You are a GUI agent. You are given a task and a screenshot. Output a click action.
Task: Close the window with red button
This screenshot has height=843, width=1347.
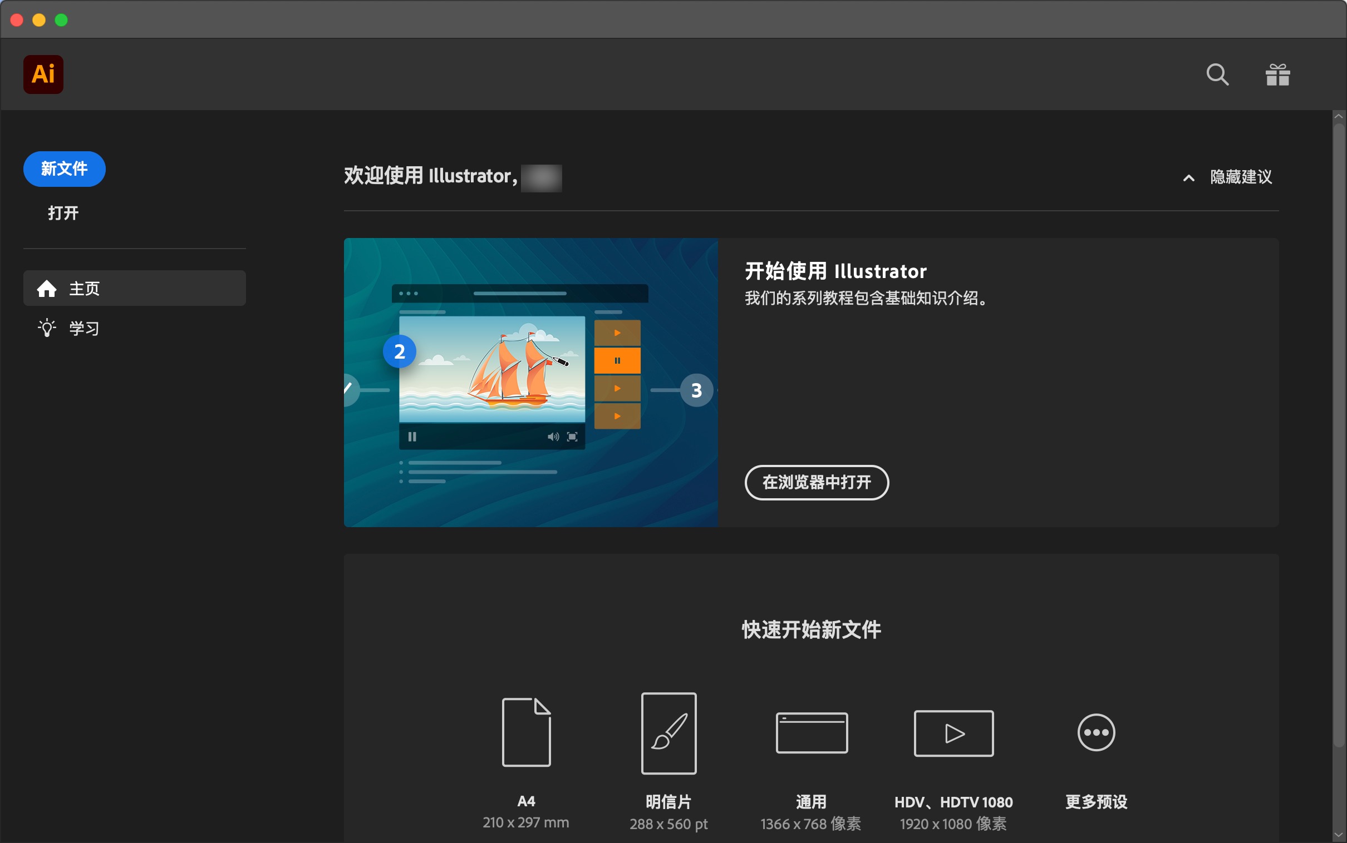[17, 20]
